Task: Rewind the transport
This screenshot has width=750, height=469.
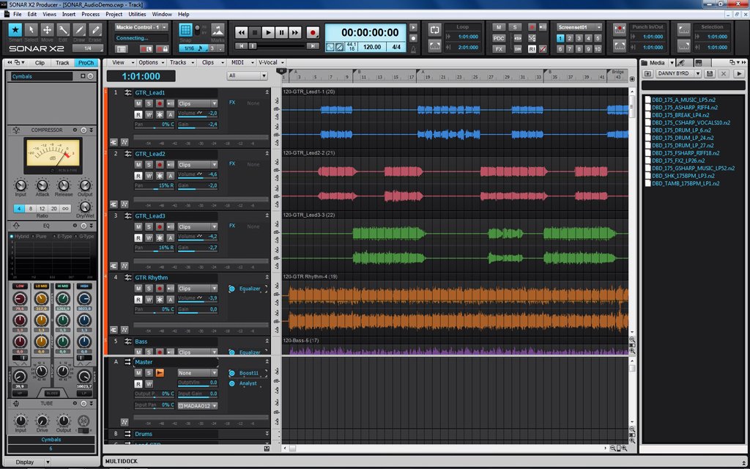Action: pos(242,32)
